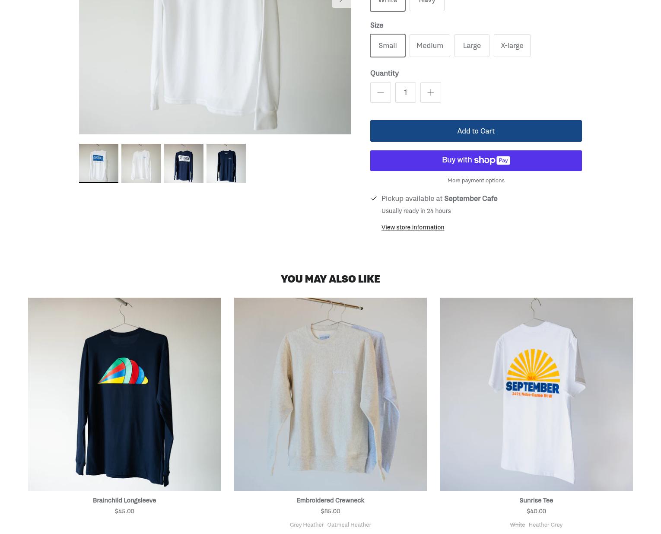
Task: Click the pickup availability checkmark icon
Action: [374, 198]
